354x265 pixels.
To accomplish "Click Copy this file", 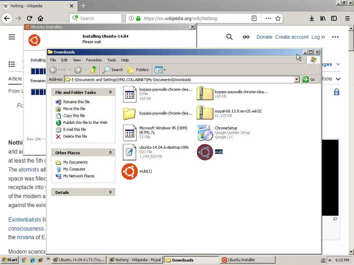I will click(74, 116).
